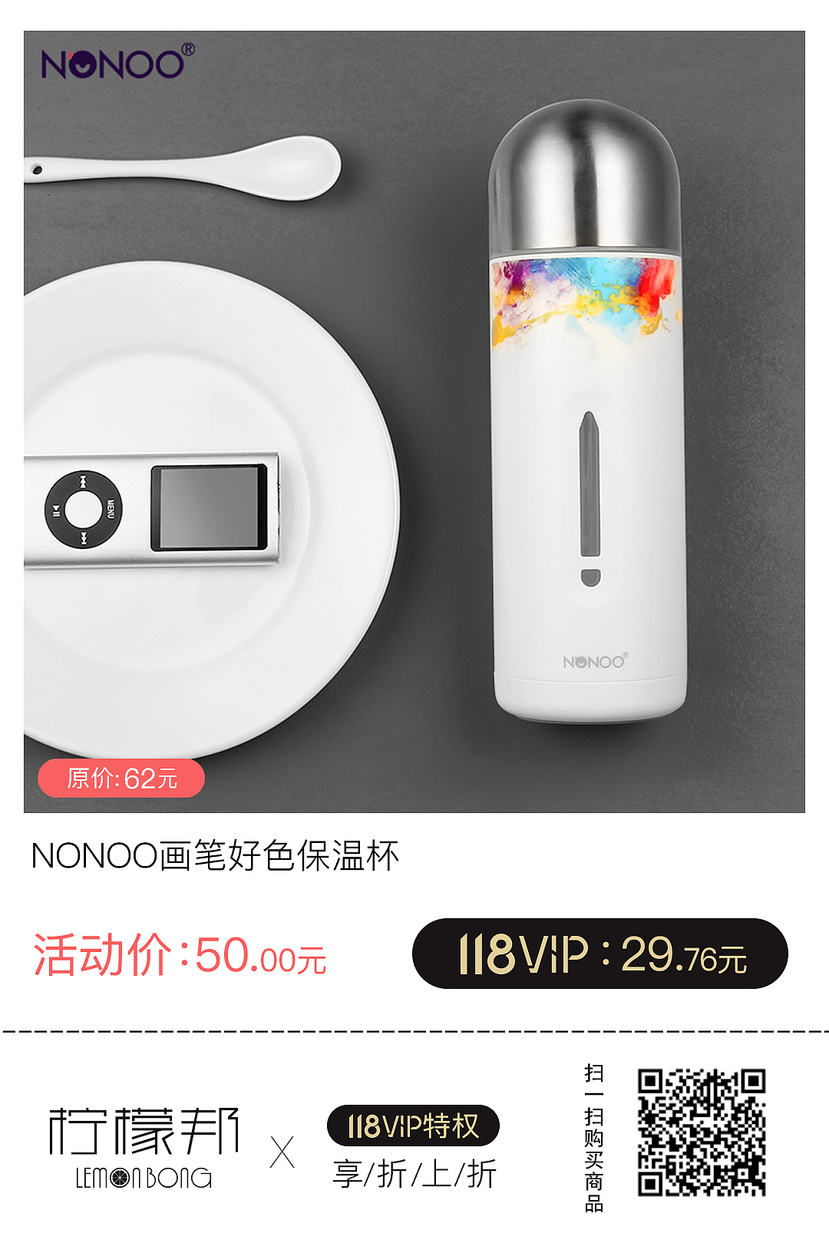
Task: Click the white spoon
Action: 183,168
